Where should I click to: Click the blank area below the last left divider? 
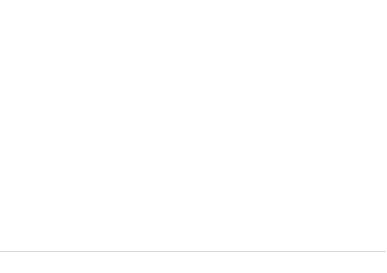coord(100,230)
